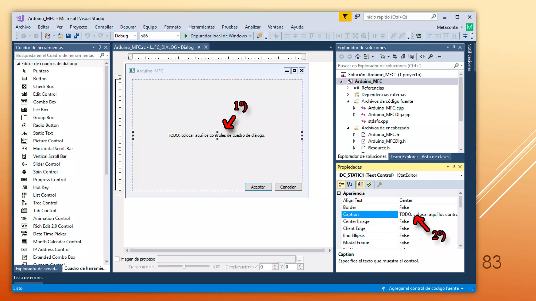Select the Puntero pointer tool
Image resolution: width=536 pixels, height=301 pixels.
pos(41,71)
